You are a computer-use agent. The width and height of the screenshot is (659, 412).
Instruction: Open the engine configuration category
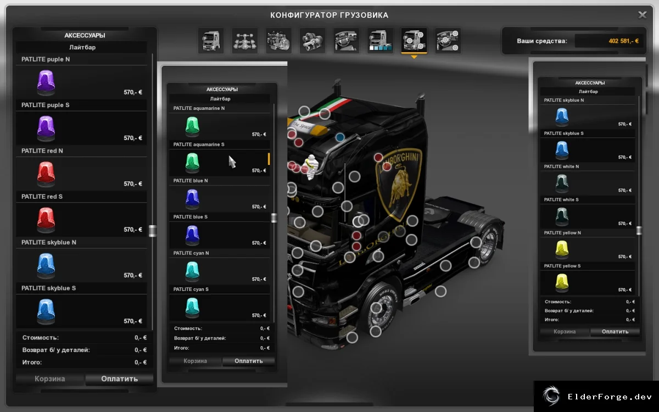(278, 41)
